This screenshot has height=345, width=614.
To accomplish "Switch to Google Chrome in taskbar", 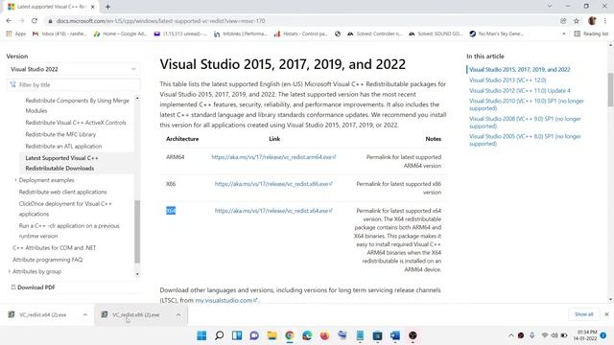I will [290, 335].
